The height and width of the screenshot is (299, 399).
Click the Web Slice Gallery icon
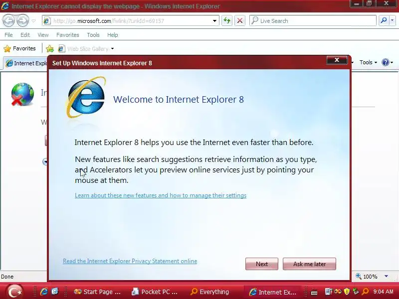pos(61,48)
